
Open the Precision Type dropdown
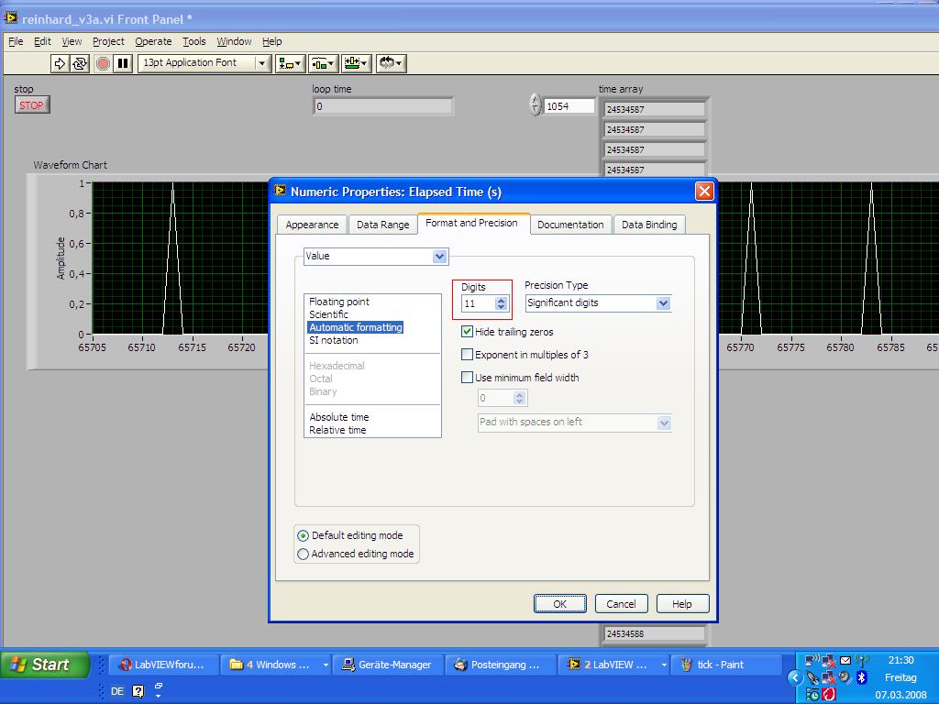[x=663, y=302]
